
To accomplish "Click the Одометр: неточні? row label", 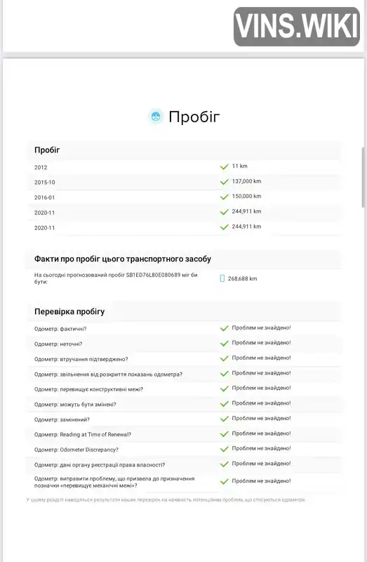I will pos(58,344).
